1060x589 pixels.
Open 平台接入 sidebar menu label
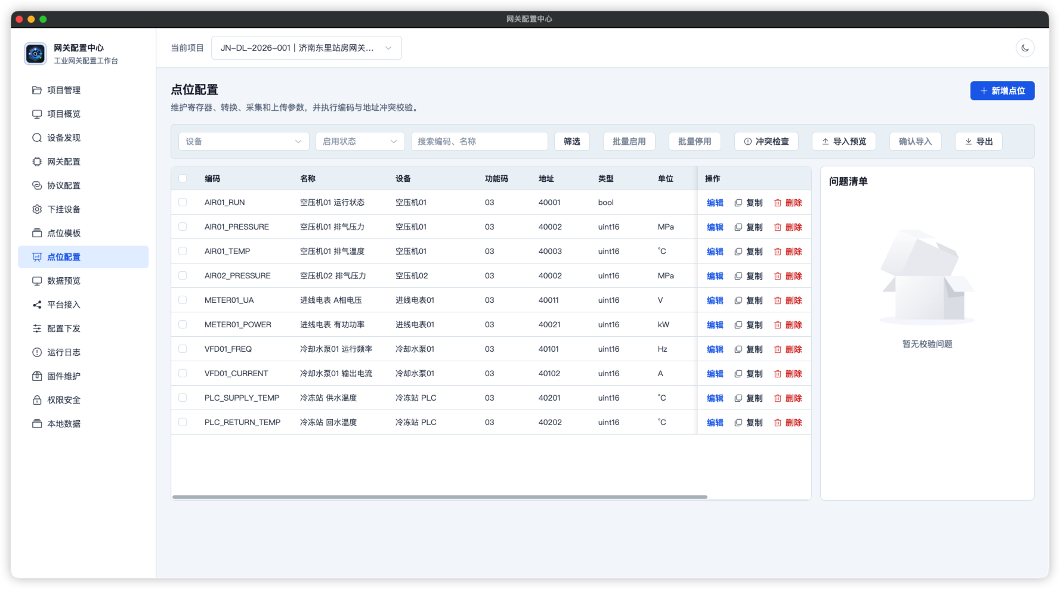64,305
